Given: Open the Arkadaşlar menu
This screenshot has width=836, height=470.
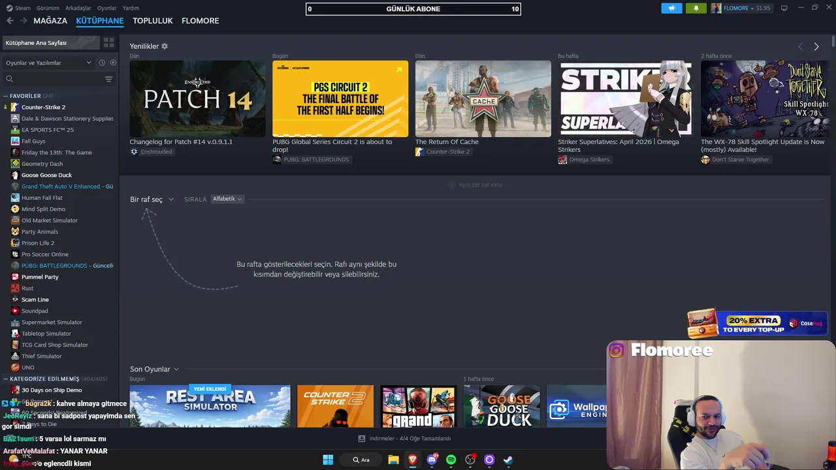Looking at the screenshot, I should [78, 8].
